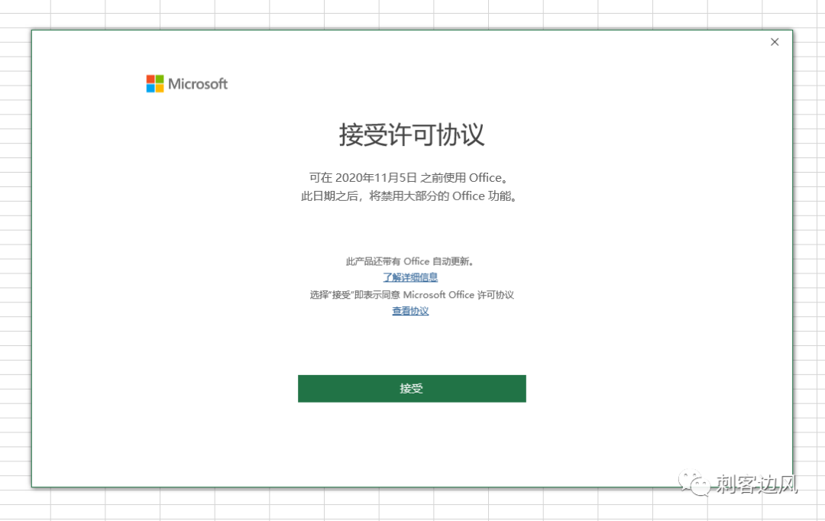Click the text 此日期之后，将禁用大部分的 Office 功能。
Image resolution: width=825 pixels, height=521 pixels.
click(x=409, y=196)
